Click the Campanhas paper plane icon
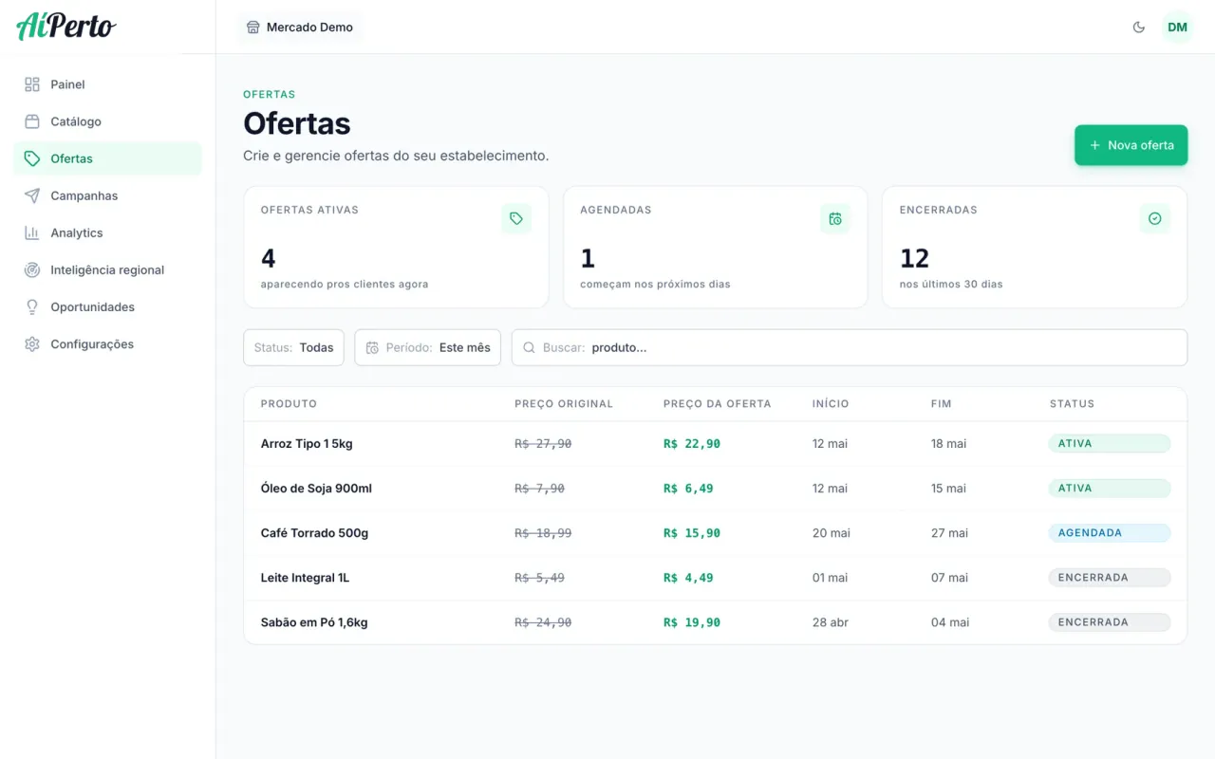Viewport: 1215px width, 759px height. click(32, 195)
